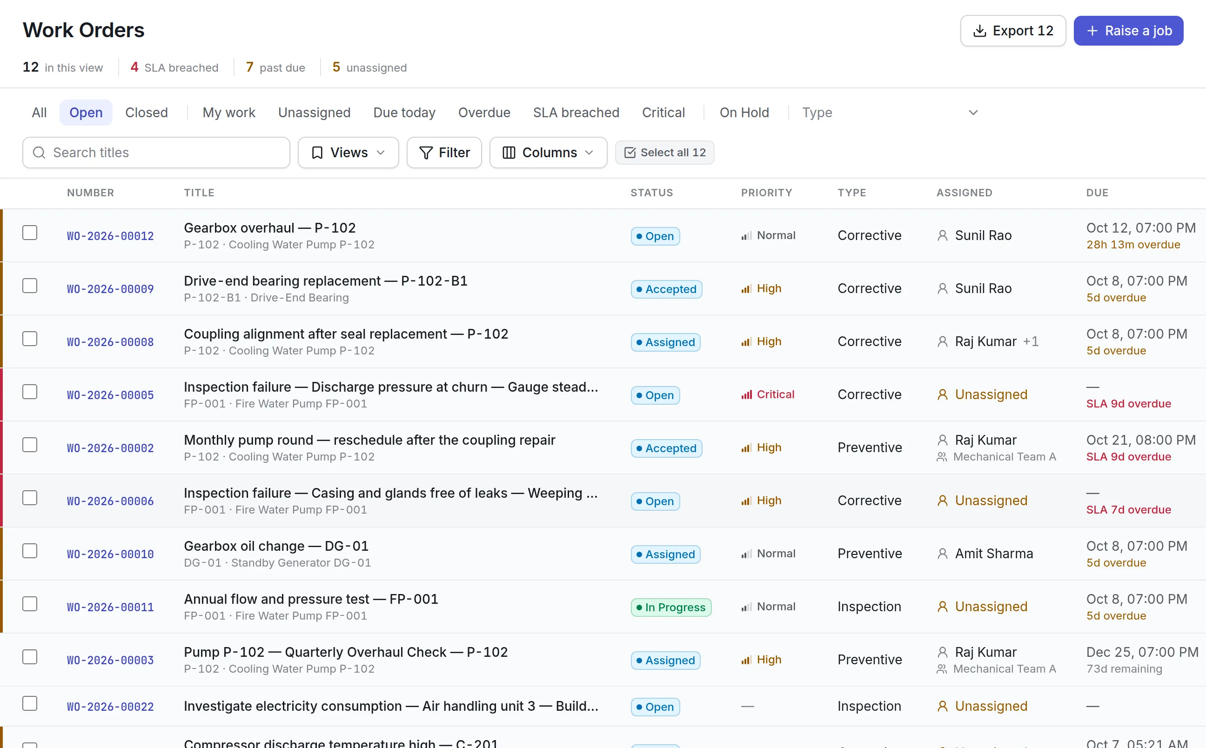Image resolution: width=1206 pixels, height=748 pixels.
Task: Click the columns layout icon
Action: pyautogui.click(x=509, y=153)
